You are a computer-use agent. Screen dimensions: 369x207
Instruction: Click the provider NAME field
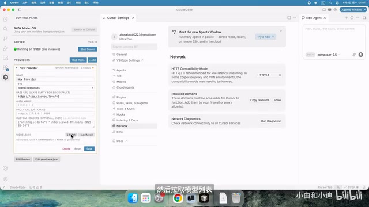55,79
